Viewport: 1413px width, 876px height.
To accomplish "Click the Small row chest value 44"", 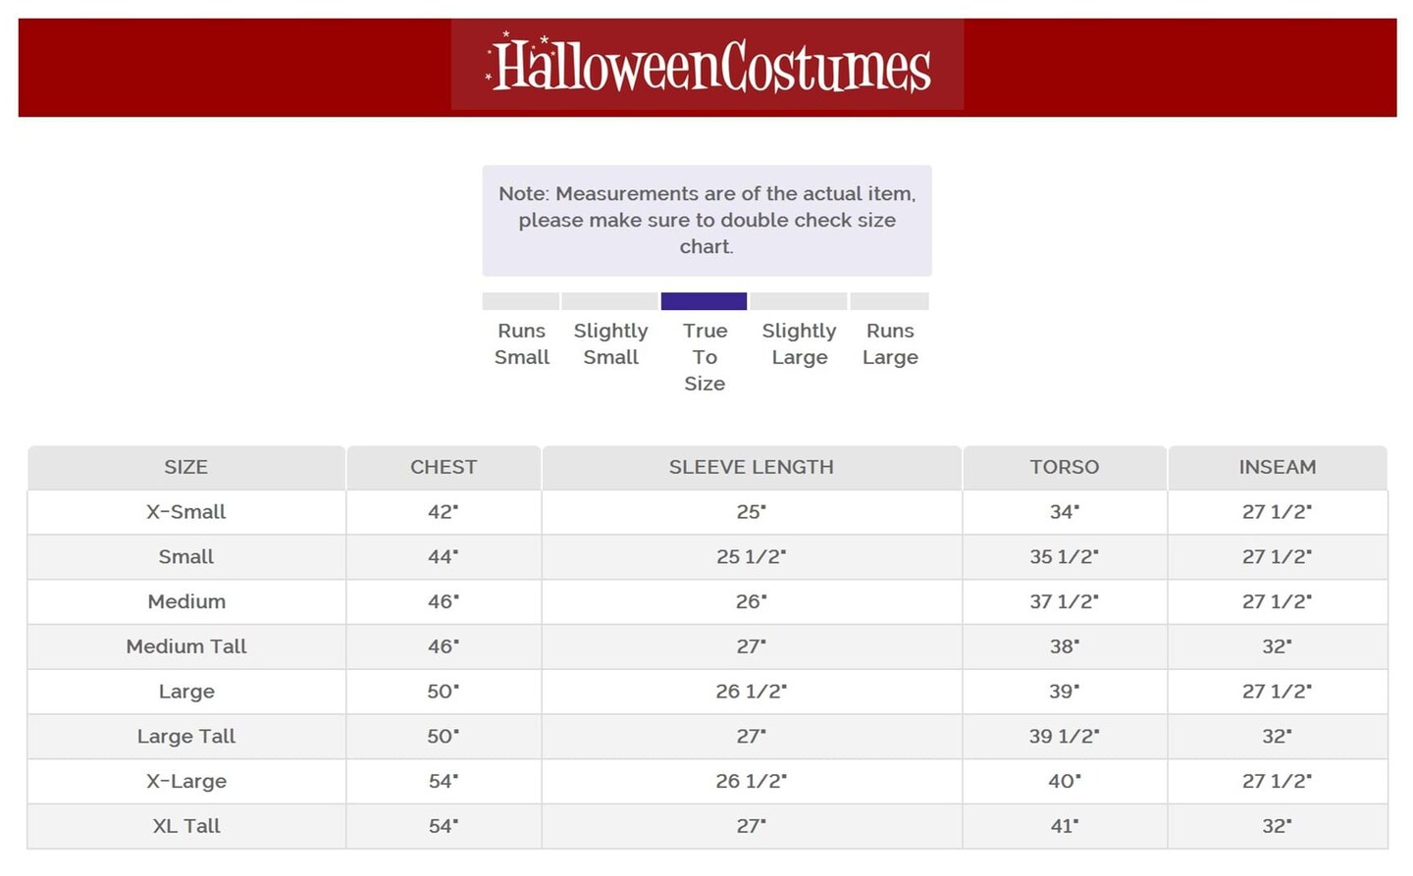I will [443, 557].
